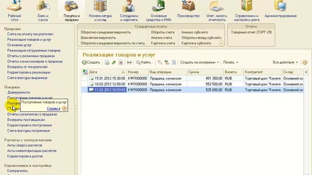Open the Все действия dropdown
This screenshot has width=312, height=175.
point(285,62)
